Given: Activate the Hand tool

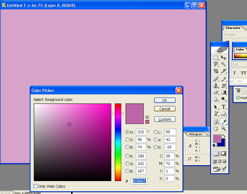Looking at the screenshot, I should point(216,129).
